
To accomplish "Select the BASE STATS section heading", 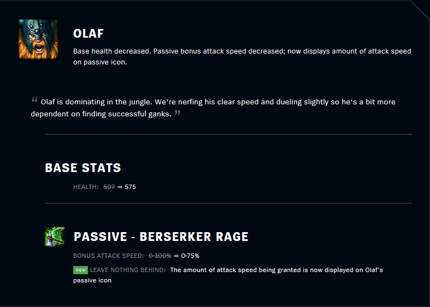I will click(83, 168).
